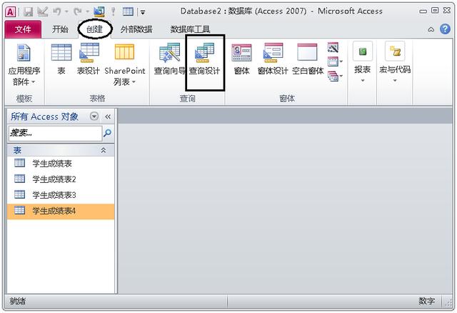Click the 所有 Access 对象 pane header
Viewport: 457px width, 313px height.
click(x=44, y=116)
